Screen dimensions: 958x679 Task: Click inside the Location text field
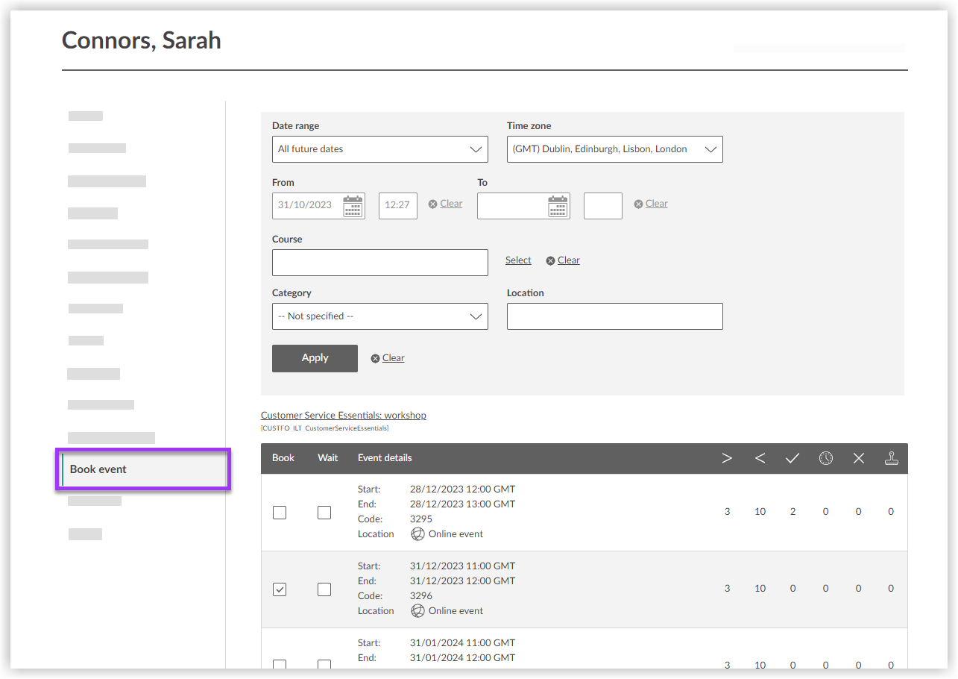pos(614,316)
